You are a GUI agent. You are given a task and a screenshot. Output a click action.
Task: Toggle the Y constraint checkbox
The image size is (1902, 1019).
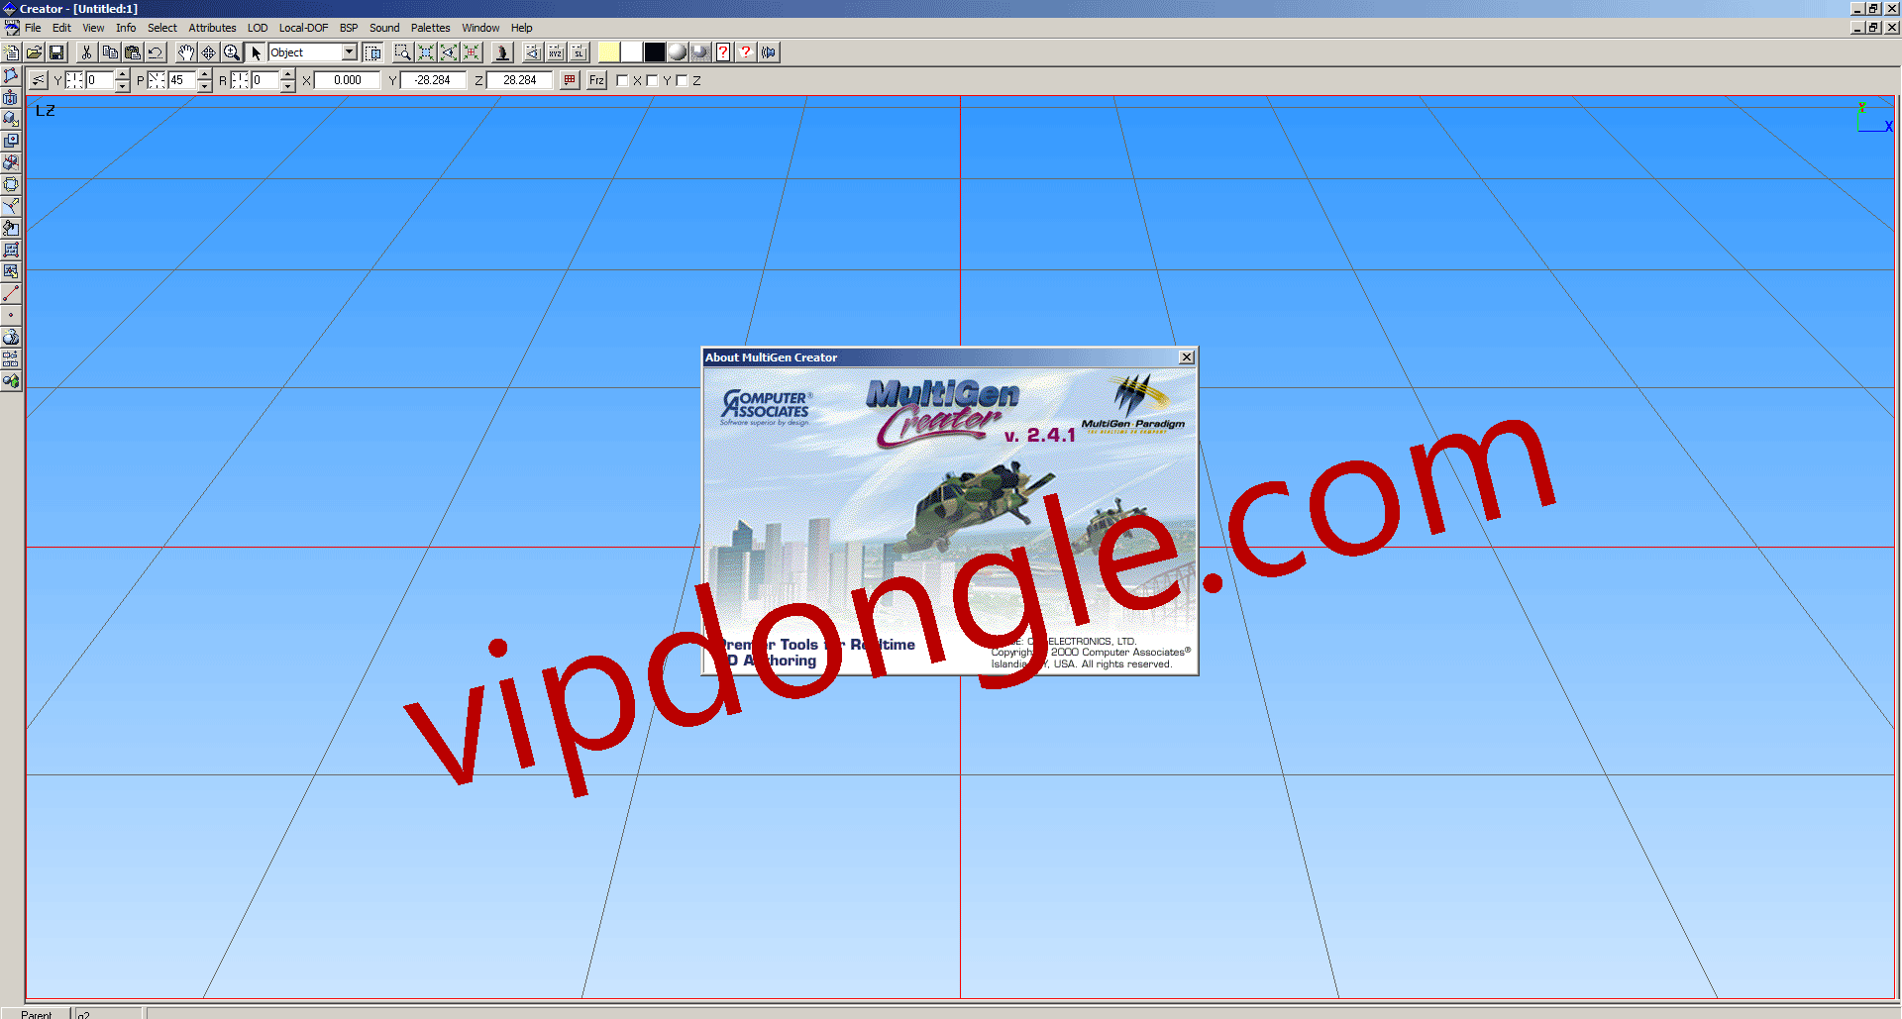pyautogui.click(x=651, y=80)
